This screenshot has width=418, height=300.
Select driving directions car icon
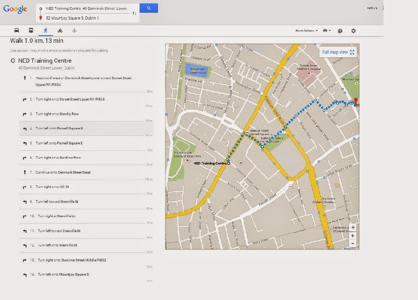pos(17,30)
